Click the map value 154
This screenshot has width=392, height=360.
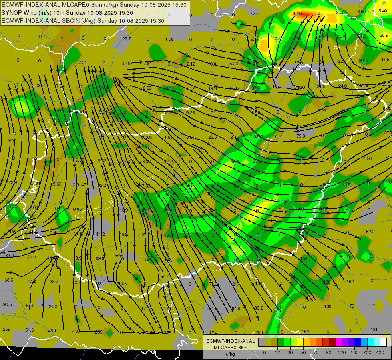pos(304,258)
